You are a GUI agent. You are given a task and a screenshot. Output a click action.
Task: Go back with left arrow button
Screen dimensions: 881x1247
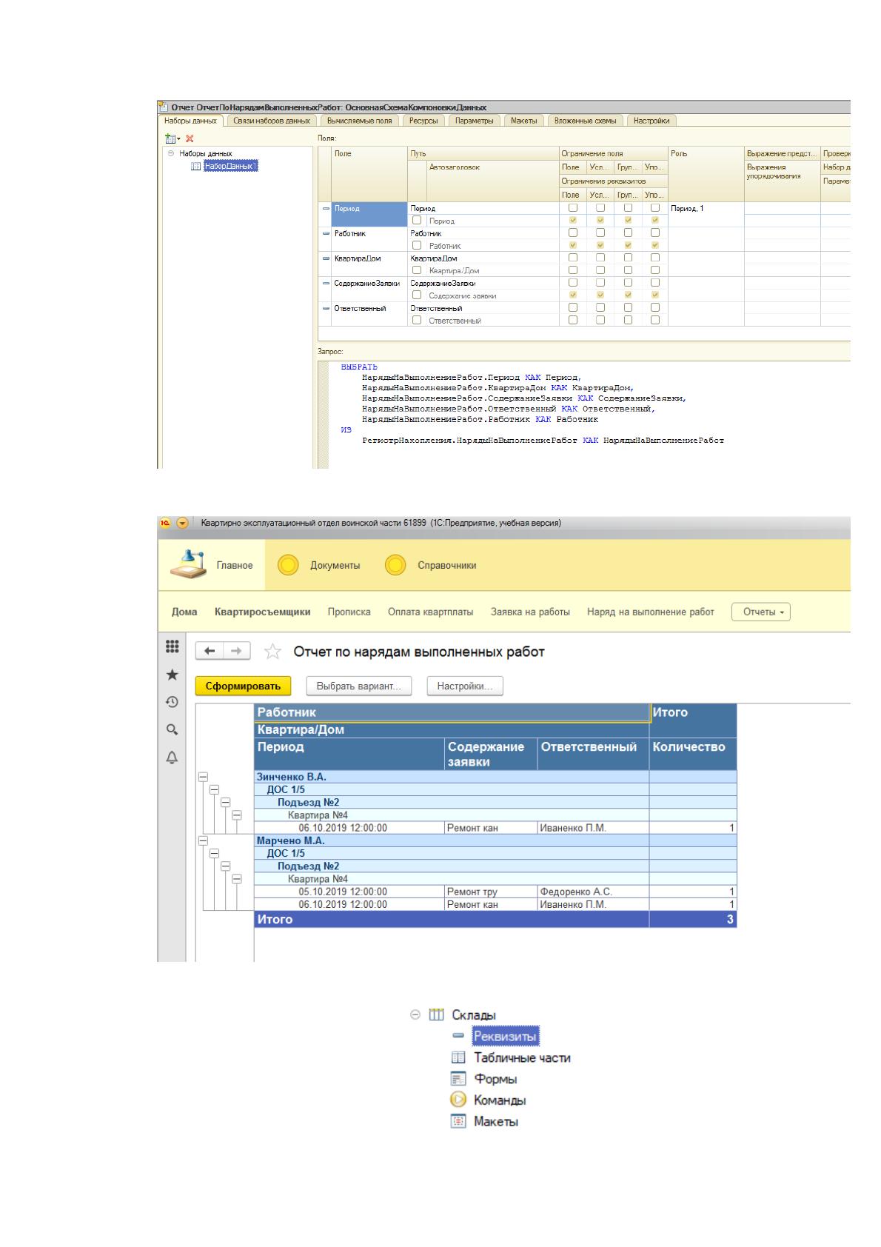(x=210, y=651)
